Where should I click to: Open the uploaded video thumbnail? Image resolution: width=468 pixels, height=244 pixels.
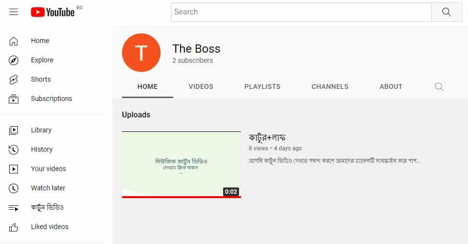pos(181,164)
